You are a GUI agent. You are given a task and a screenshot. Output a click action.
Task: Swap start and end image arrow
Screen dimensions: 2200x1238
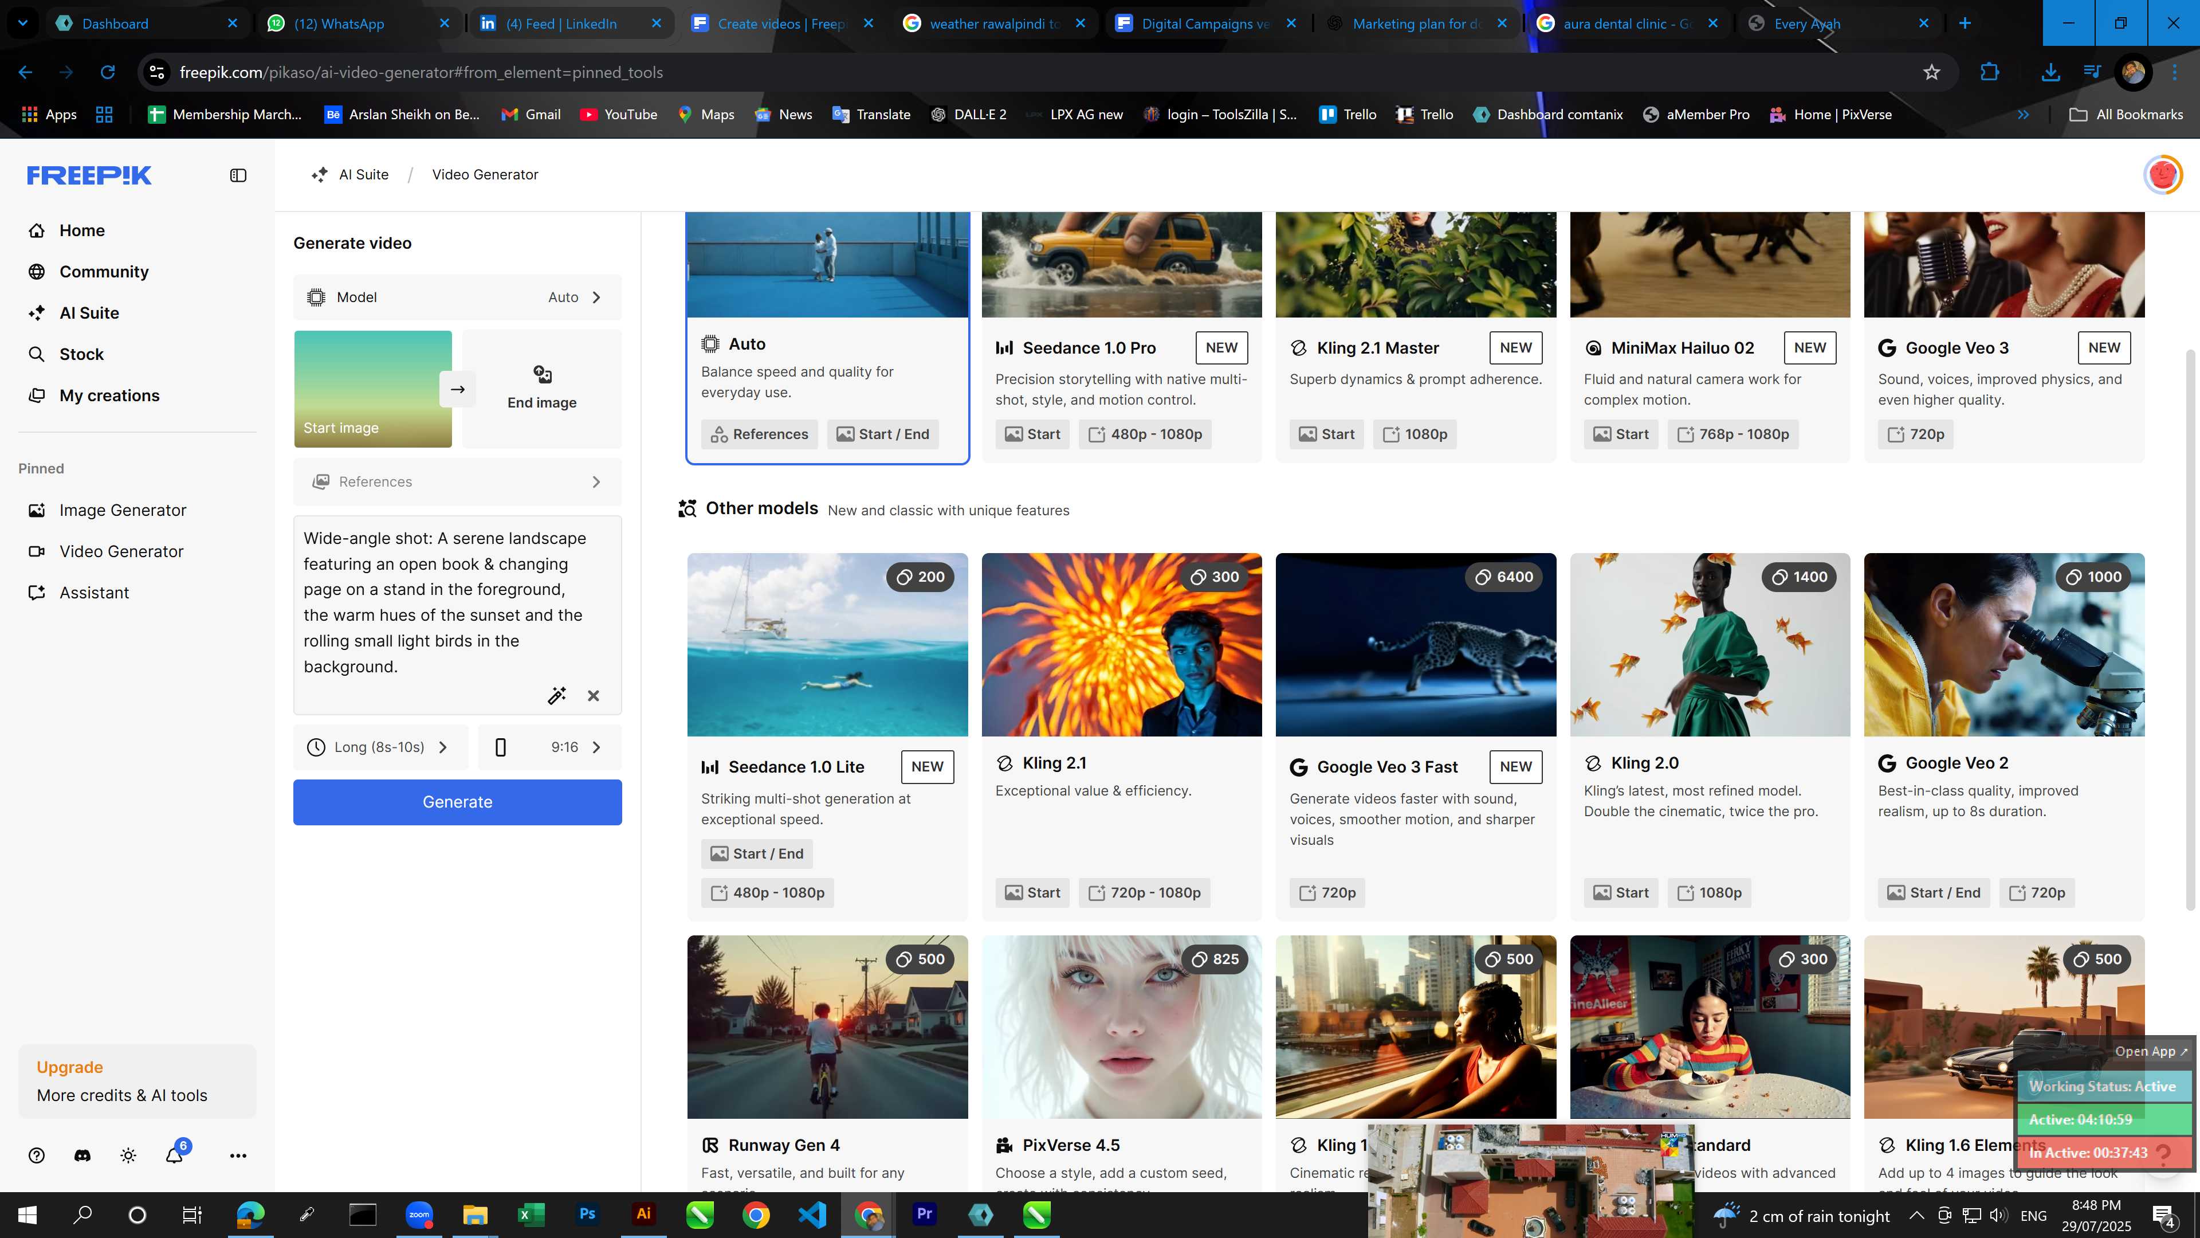click(x=458, y=389)
